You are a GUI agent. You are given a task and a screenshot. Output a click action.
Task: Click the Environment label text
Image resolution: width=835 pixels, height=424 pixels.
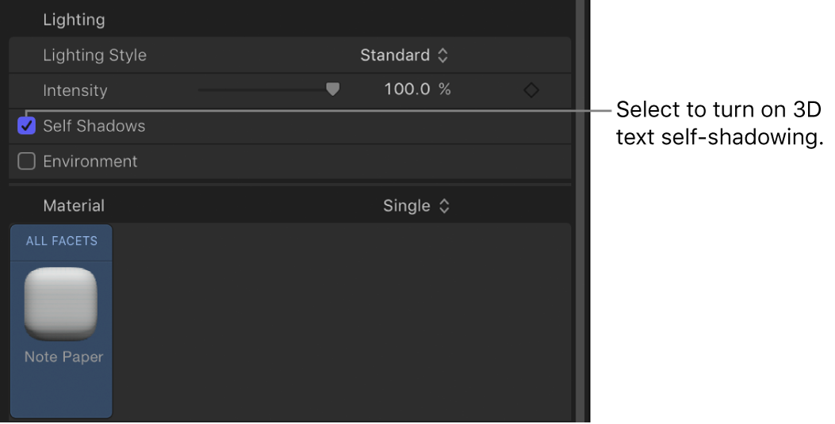(x=90, y=162)
